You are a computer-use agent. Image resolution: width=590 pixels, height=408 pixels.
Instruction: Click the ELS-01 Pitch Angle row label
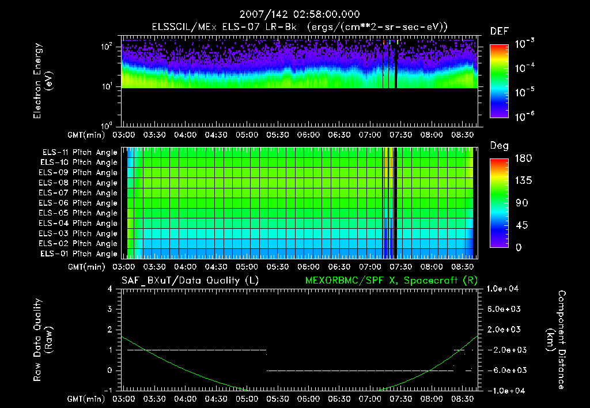(x=79, y=254)
